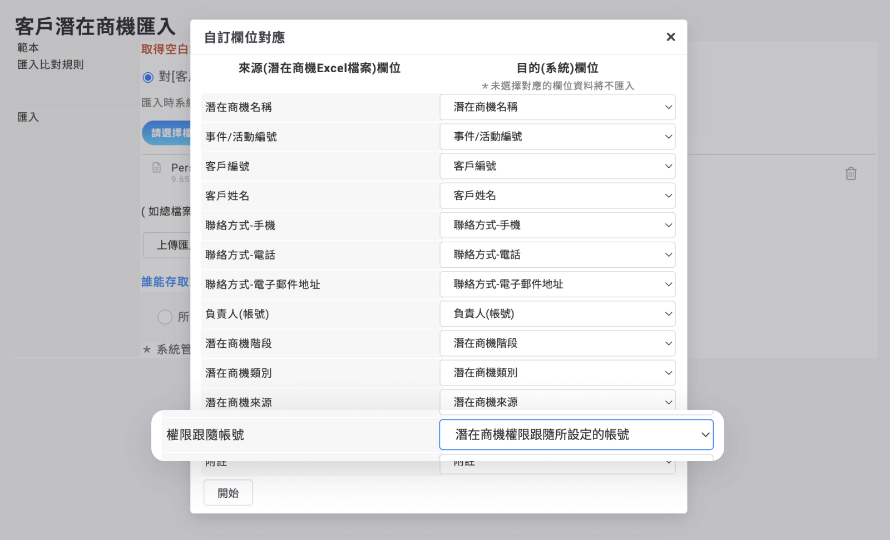890x540 pixels.
Task: Expand the 聯絡方式-電話 dropdown
Action: pos(557,254)
